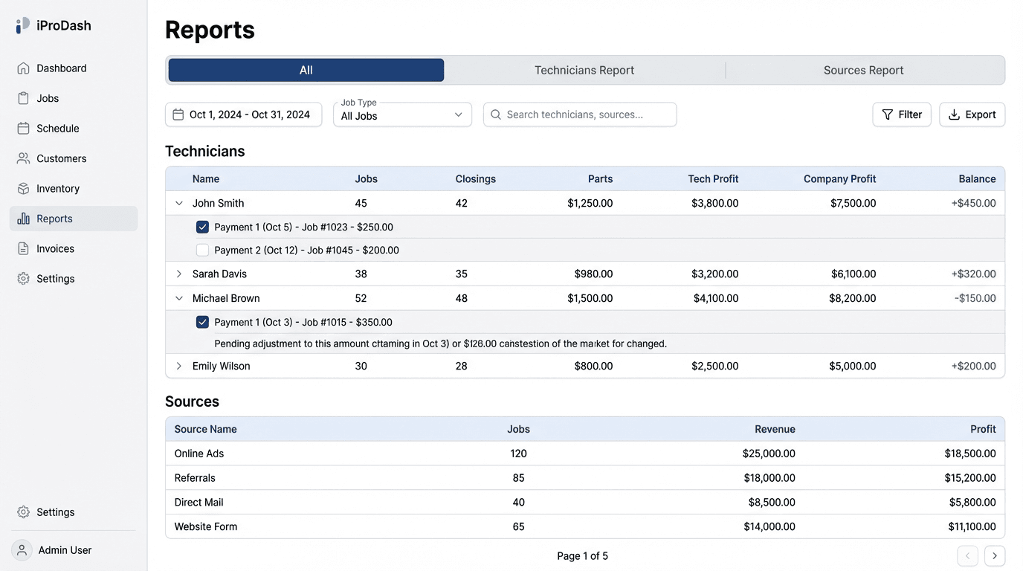Open the search magnifier icon
1023x571 pixels.
[x=495, y=114]
